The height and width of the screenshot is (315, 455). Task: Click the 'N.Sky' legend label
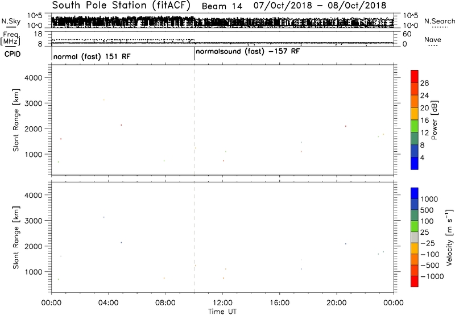point(11,21)
